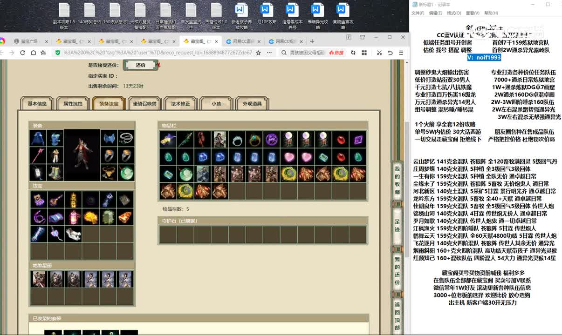Click the 红颜知己 line in Notepad
The height and width of the screenshot is (335, 562).
485,258
